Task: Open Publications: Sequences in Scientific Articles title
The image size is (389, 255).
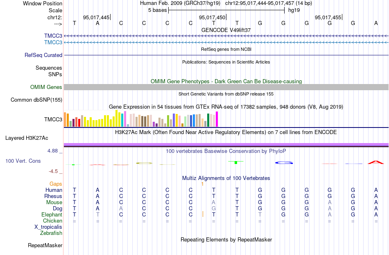Action: click(x=226, y=62)
